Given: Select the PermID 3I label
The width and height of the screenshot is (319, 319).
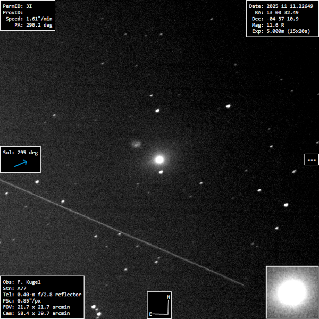Looking at the screenshot, I should point(18,6).
